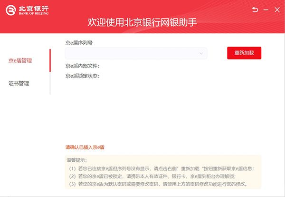Image resolution: width=285 pixels, height=197 pixels.
Task: Click tip (2) about locked 京e盾
Action: pyautogui.click(x=152, y=176)
